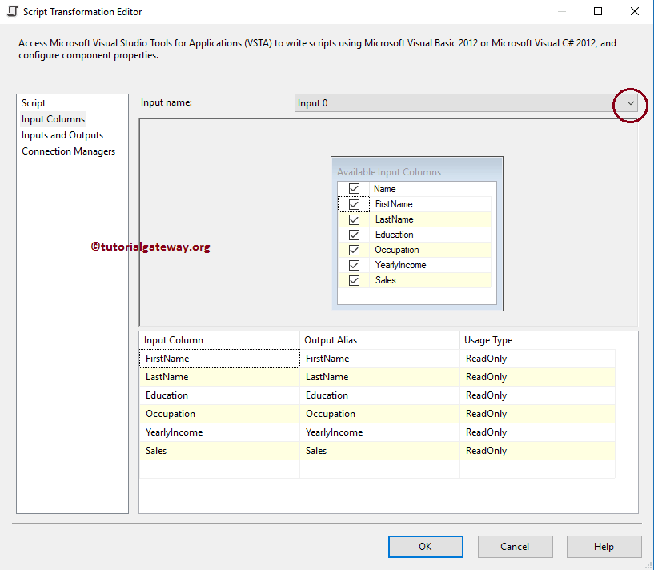This screenshot has height=570, width=654.
Task: Switch to the Inputs and Outputs page
Action: [62, 134]
